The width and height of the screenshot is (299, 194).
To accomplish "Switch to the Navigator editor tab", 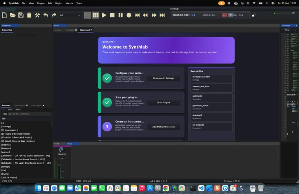I will (x=70, y=30).
